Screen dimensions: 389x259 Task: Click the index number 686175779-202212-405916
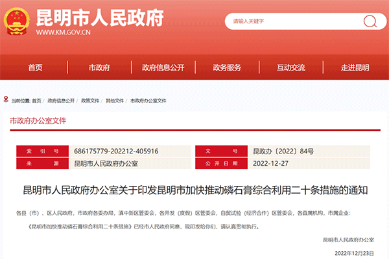tap(117, 151)
